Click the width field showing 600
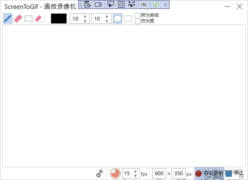Image resolution: width=248 pixels, height=180 pixels. point(159,174)
